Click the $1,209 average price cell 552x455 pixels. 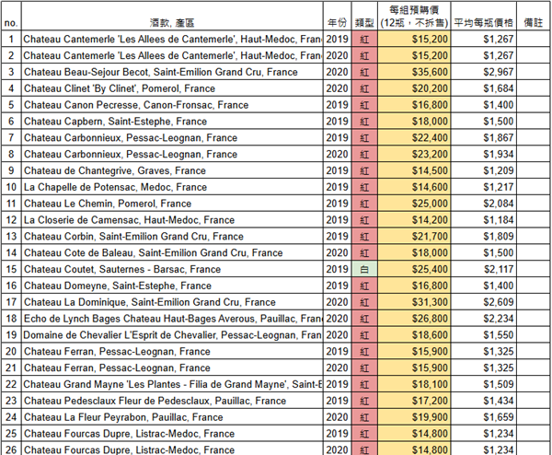pyautogui.click(x=484, y=170)
